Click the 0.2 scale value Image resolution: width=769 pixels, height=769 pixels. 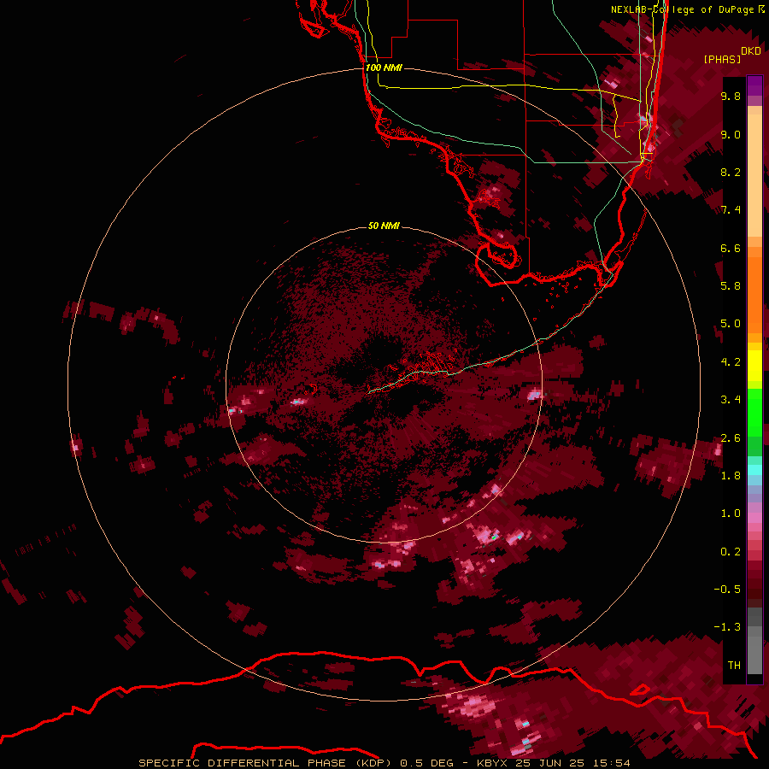click(731, 552)
